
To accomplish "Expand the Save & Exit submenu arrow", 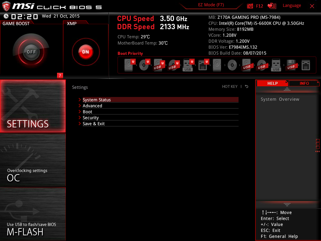I will click(x=80, y=123).
